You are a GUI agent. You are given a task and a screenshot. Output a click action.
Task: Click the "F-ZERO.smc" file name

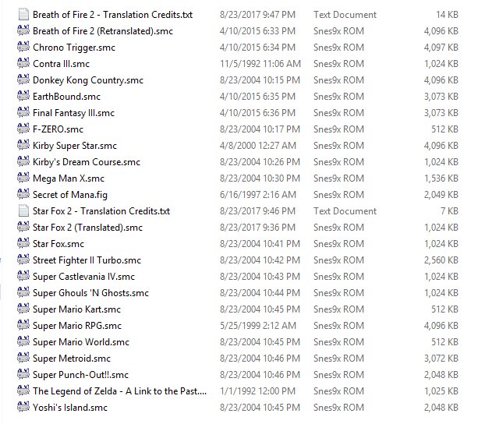click(x=58, y=129)
